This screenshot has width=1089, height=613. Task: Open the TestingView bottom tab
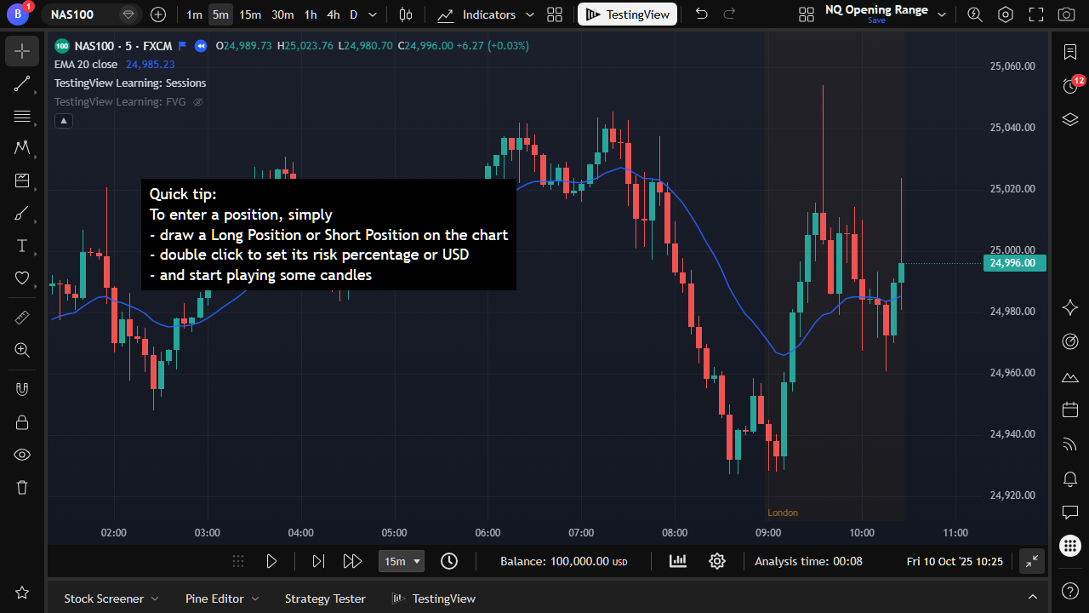[x=434, y=599]
